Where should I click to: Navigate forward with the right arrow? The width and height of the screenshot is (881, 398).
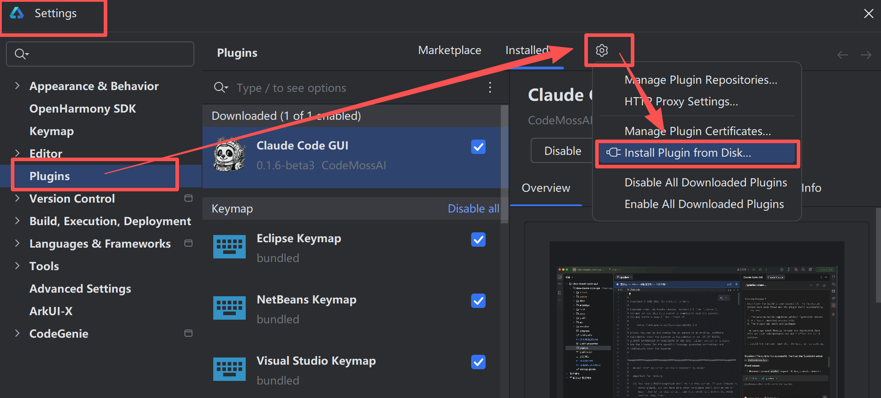pyautogui.click(x=866, y=55)
